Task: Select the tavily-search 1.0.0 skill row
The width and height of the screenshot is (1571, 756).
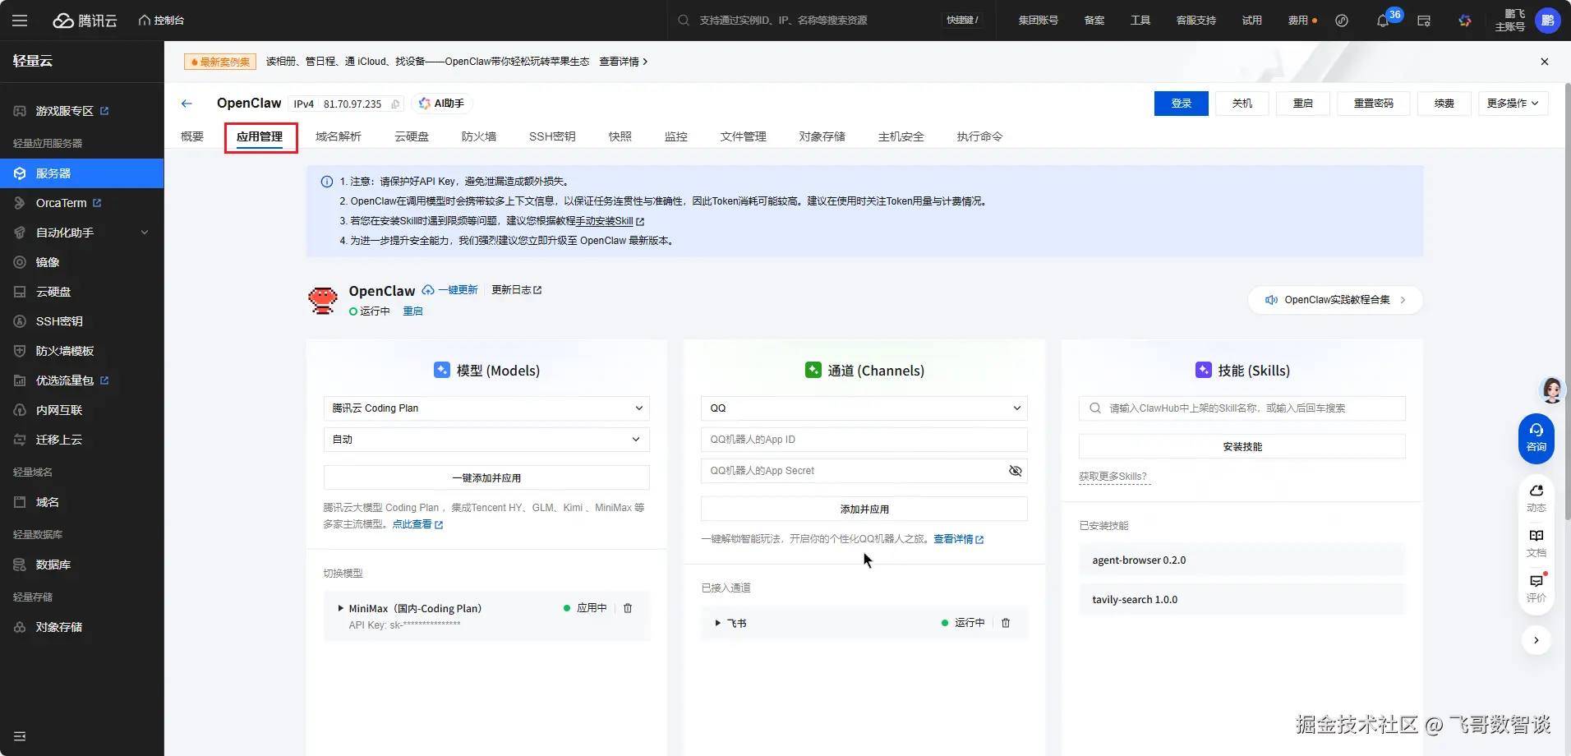Action: coord(1242,600)
